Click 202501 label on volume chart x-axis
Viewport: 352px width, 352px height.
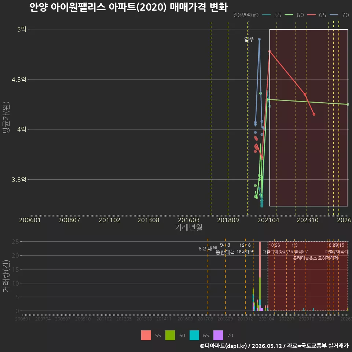327,319
